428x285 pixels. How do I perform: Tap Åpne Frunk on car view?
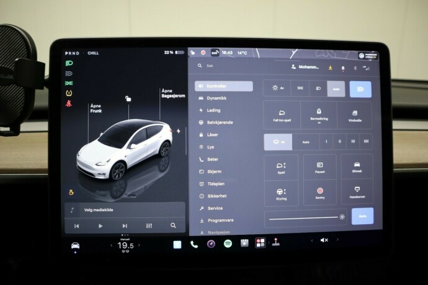[96, 108]
